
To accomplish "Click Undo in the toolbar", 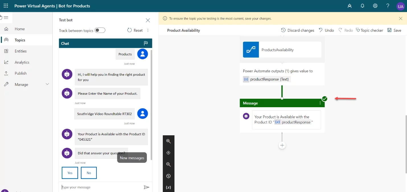I will (x=326, y=30).
